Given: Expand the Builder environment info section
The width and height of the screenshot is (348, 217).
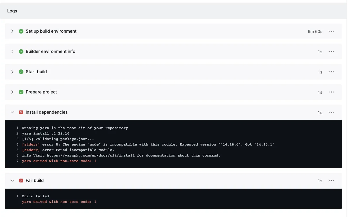Looking at the screenshot, I should [12, 52].
